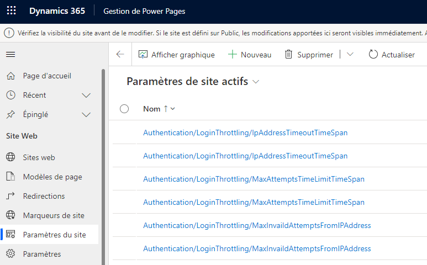
Task: Open the Supprimer split dropdown arrow
Action: point(350,55)
